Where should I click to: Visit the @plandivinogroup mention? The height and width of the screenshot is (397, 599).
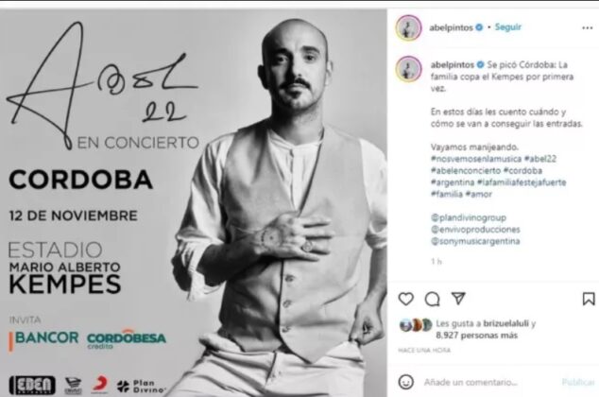pyautogui.click(x=469, y=217)
